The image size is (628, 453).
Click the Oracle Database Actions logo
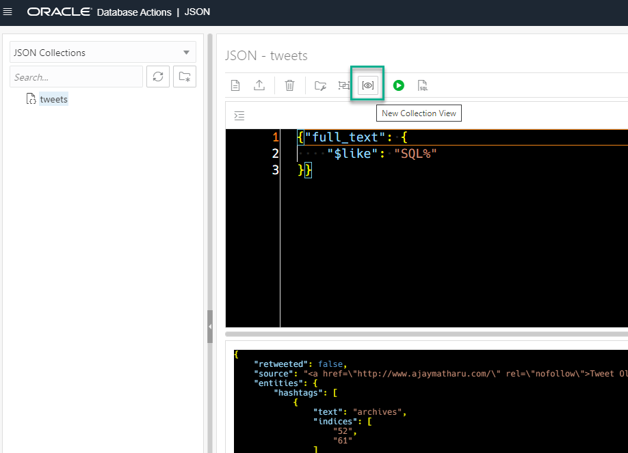[x=99, y=12]
